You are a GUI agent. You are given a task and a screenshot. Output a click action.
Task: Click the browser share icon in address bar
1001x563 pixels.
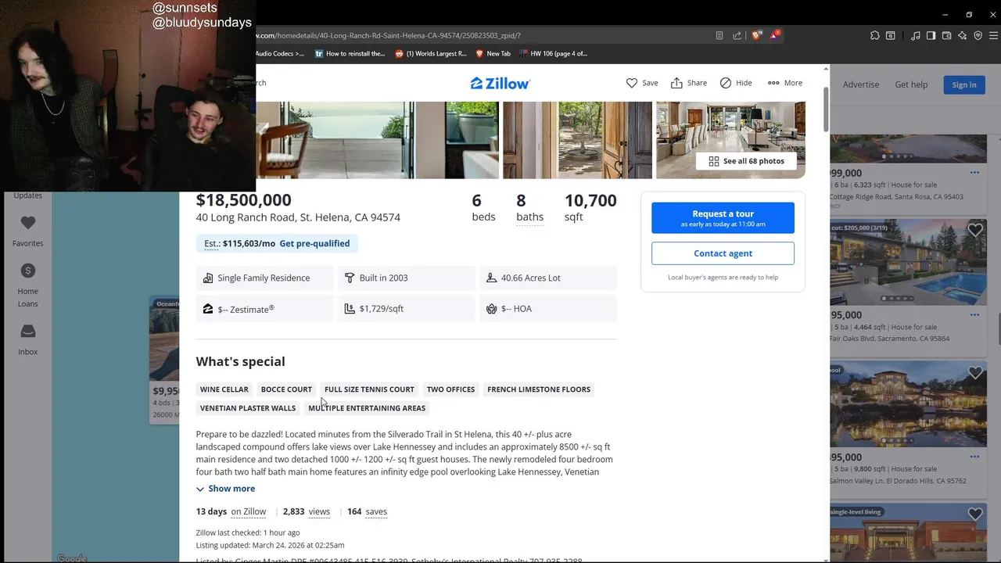click(x=737, y=35)
